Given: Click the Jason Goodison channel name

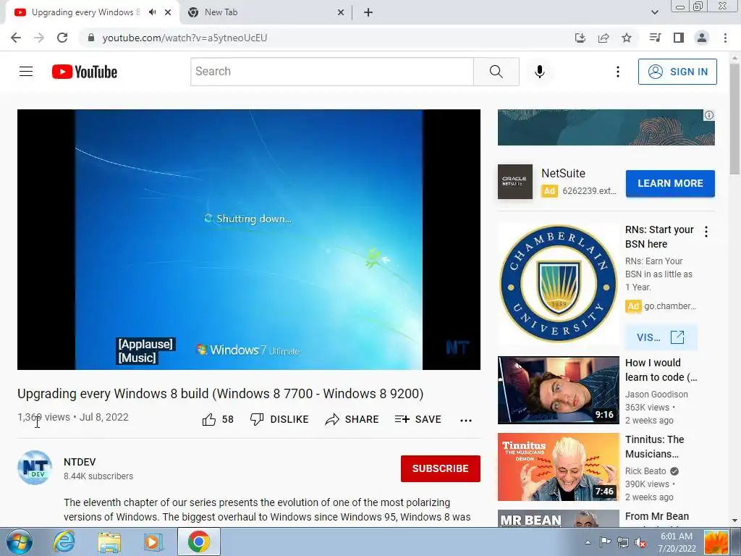Looking at the screenshot, I should coord(656,395).
